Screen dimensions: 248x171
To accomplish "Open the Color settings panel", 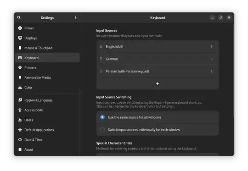I will click(x=47, y=87).
